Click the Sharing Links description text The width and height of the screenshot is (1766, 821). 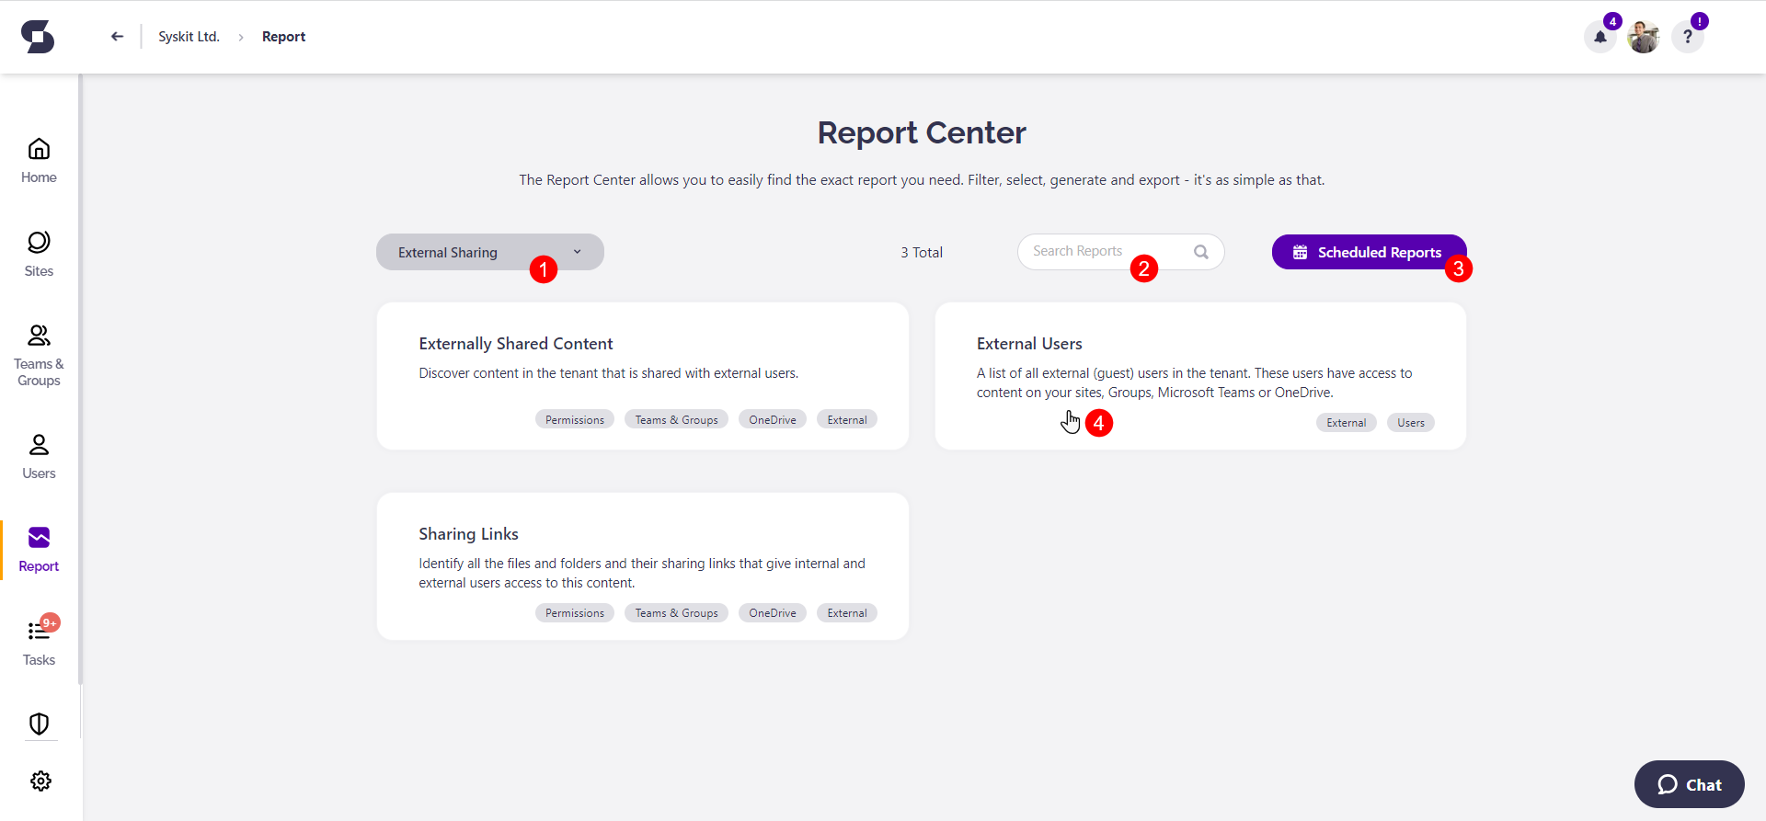coord(642,573)
